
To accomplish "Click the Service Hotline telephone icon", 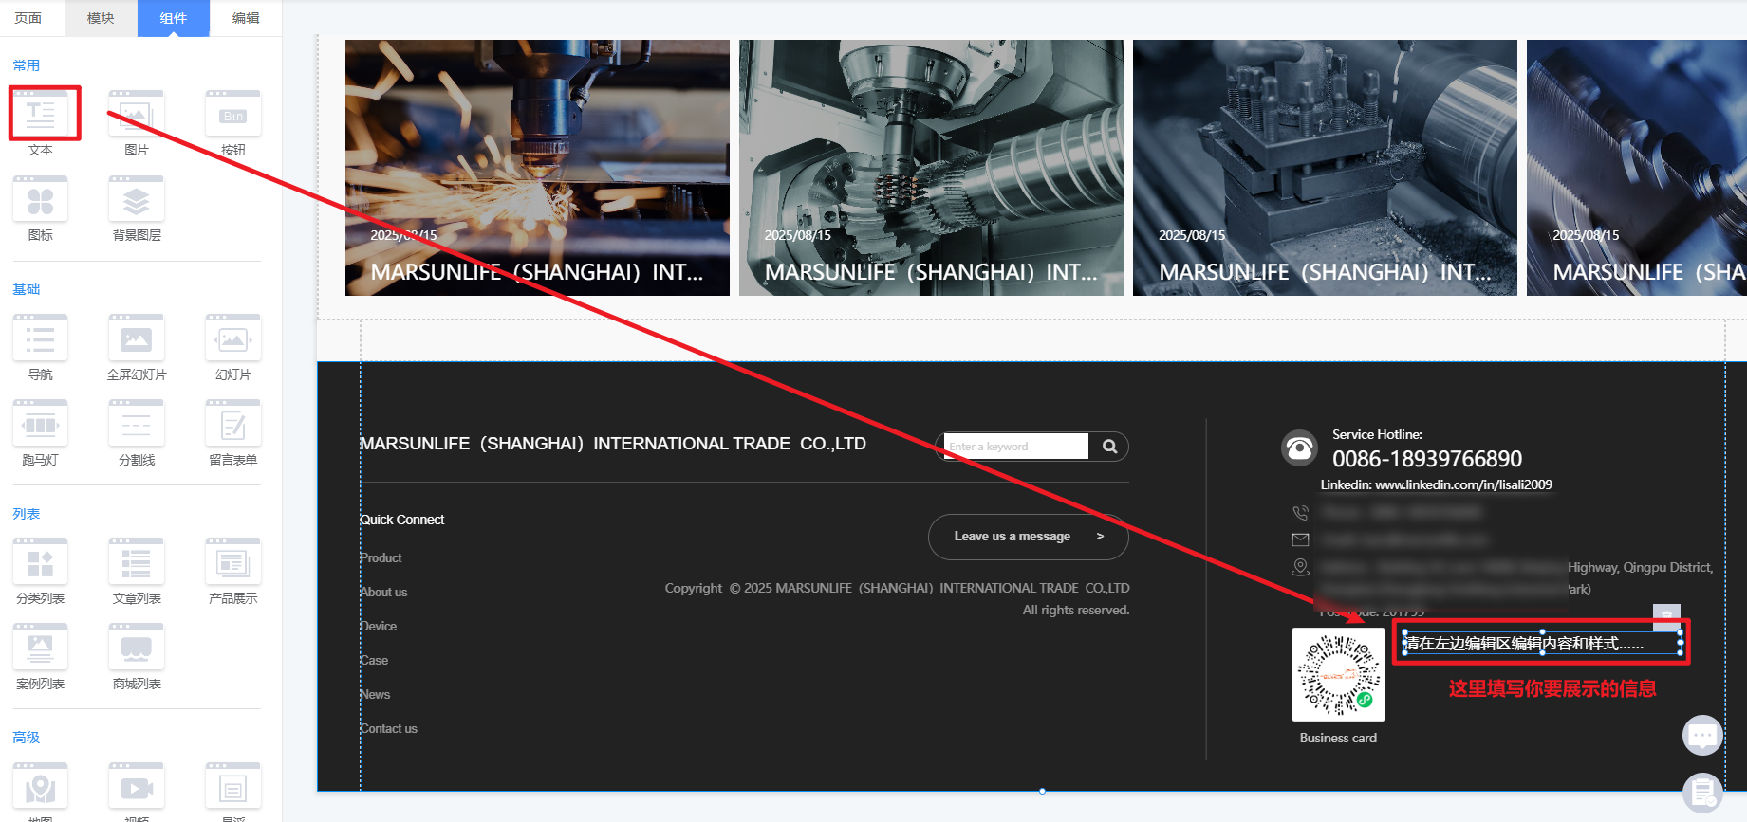I will point(1300,448).
